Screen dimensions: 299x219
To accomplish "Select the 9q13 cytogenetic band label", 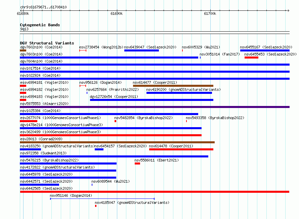I will 24,29.
